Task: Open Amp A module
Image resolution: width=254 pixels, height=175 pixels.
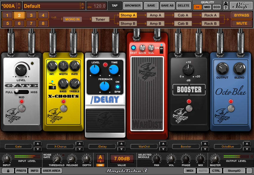Action: point(155,15)
